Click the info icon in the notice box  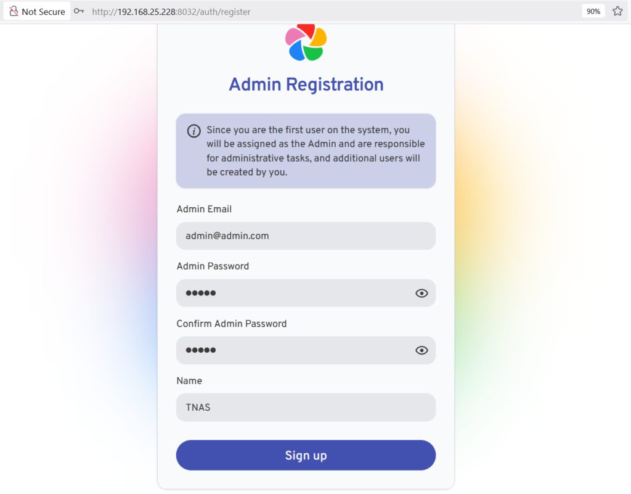pos(193,131)
